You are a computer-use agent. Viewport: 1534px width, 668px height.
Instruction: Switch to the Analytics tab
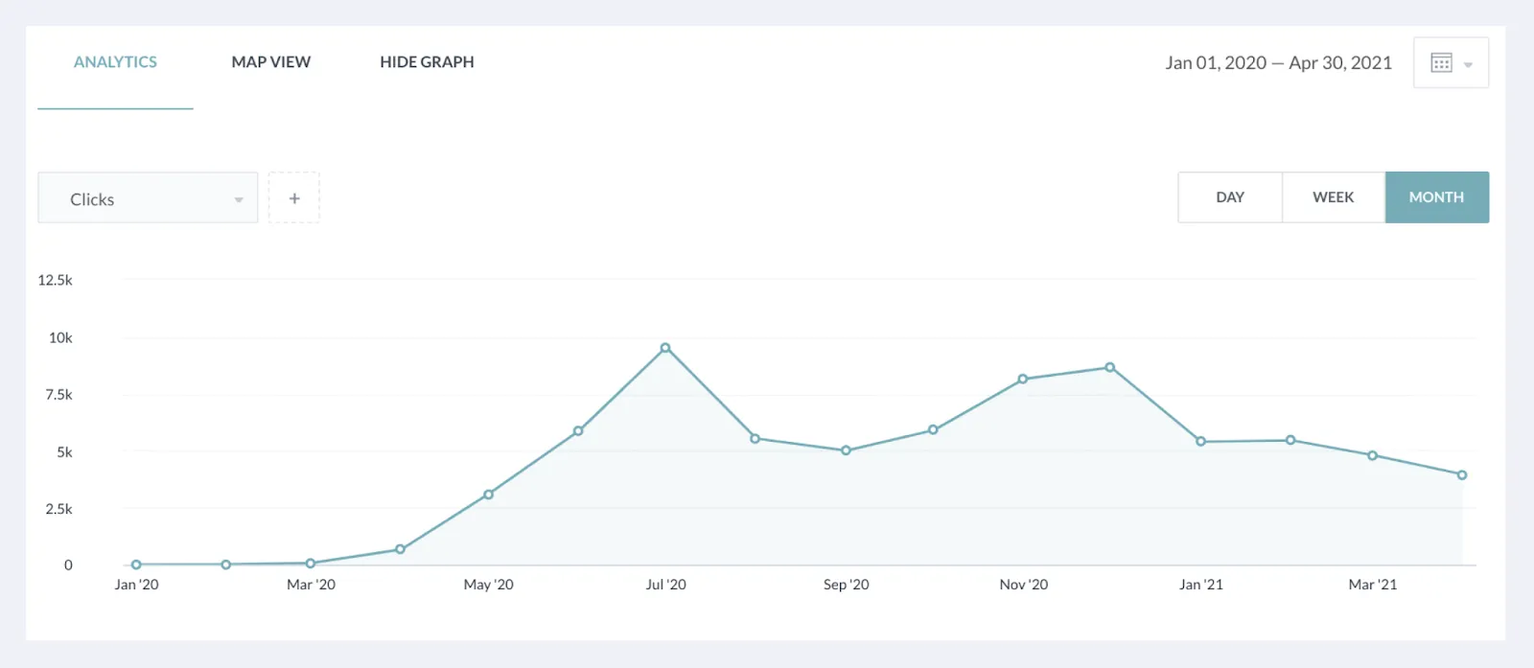pos(115,62)
